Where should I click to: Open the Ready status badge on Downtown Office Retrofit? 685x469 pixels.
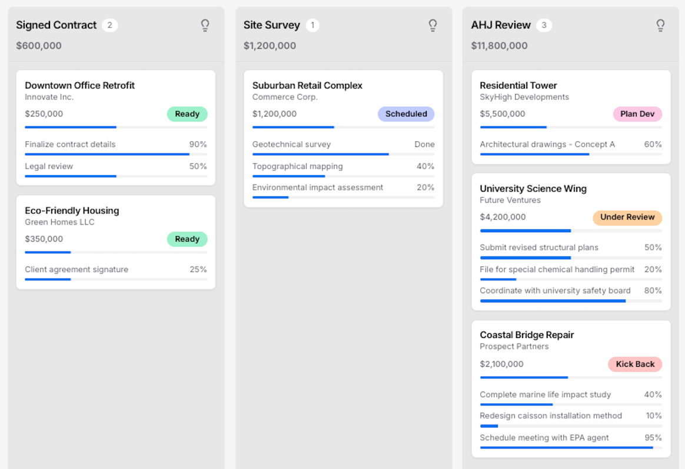pos(187,114)
